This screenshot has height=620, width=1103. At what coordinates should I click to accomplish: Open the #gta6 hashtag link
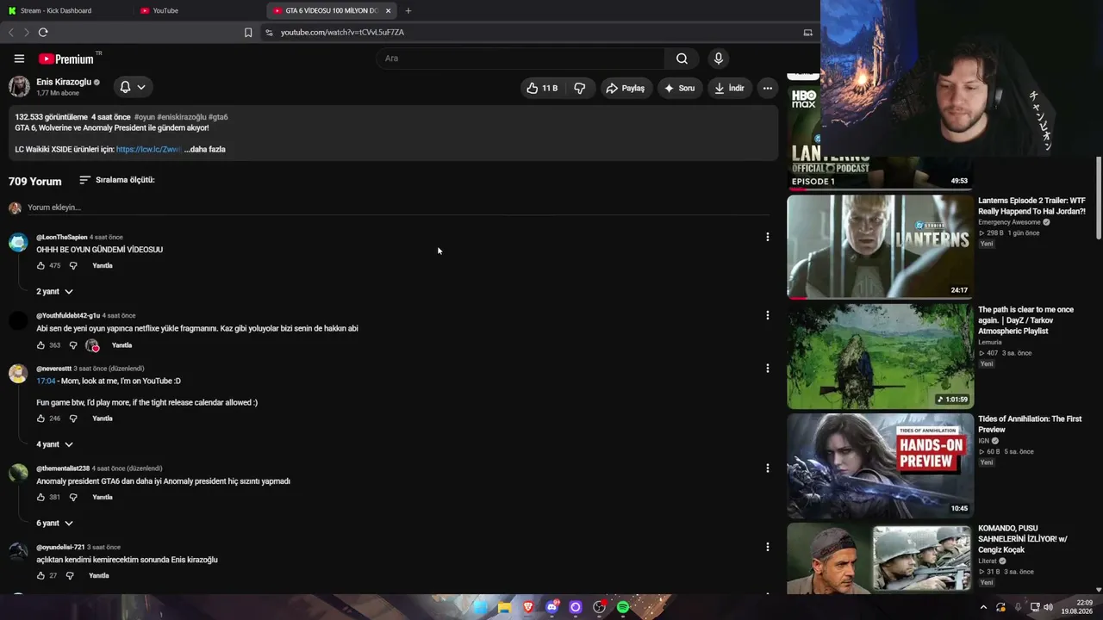click(x=218, y=117)
